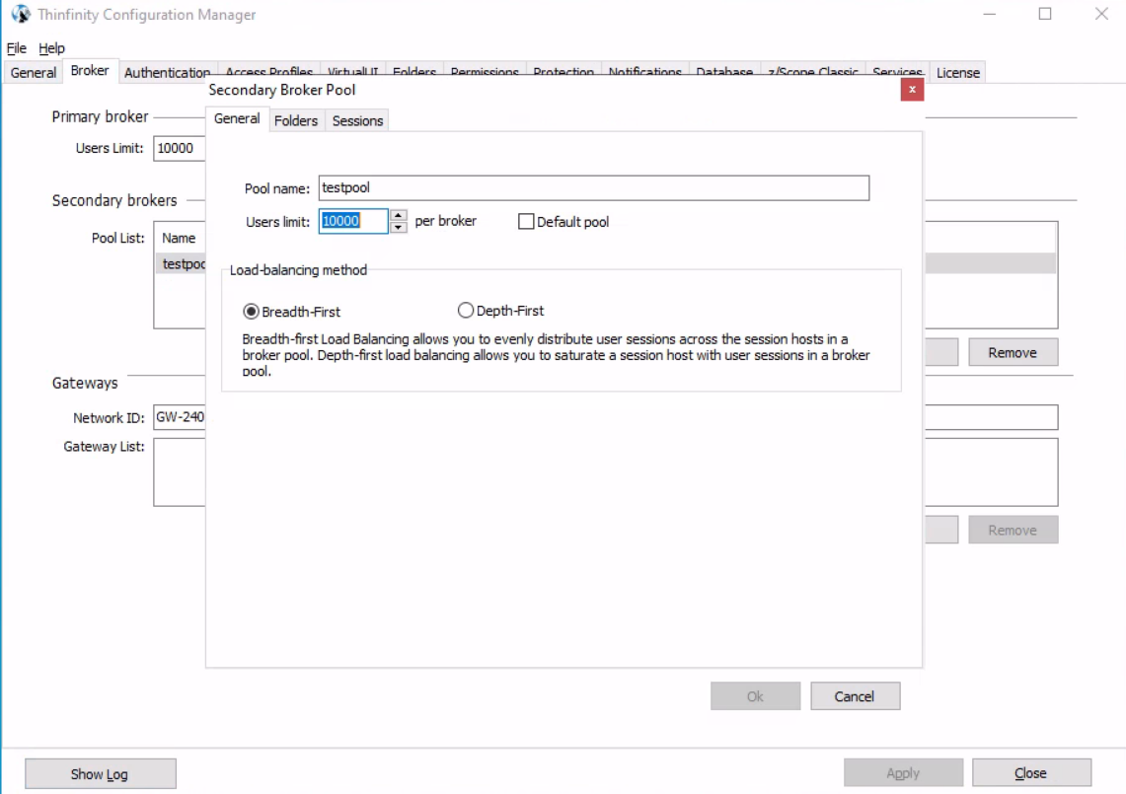Viewport: 1126px width, 794px height.
Task: Click the Network ID field
Action: pyautogui.click(x=180, y=417)
